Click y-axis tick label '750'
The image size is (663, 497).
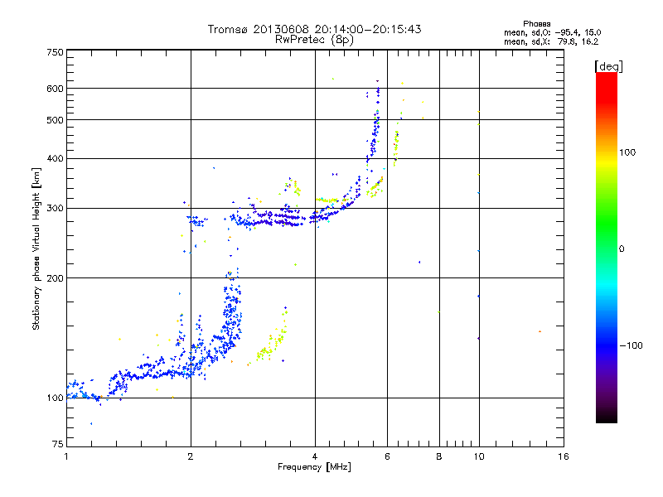point(55,52)
